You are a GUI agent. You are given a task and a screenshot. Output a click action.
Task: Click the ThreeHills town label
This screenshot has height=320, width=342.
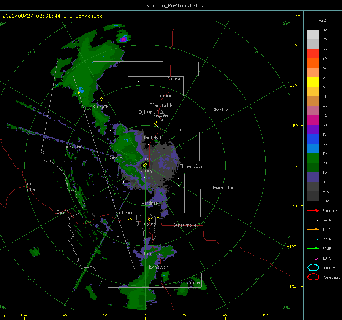[191, 166]
